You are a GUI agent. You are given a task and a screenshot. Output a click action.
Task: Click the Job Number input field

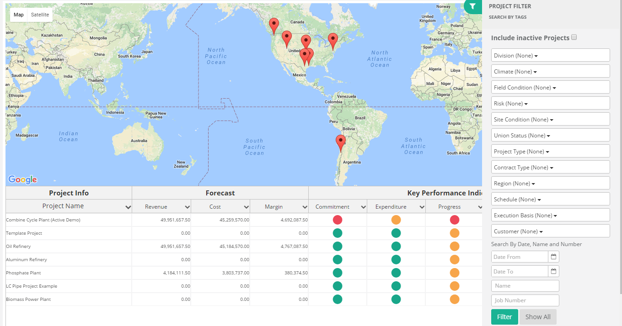(525, 300)
